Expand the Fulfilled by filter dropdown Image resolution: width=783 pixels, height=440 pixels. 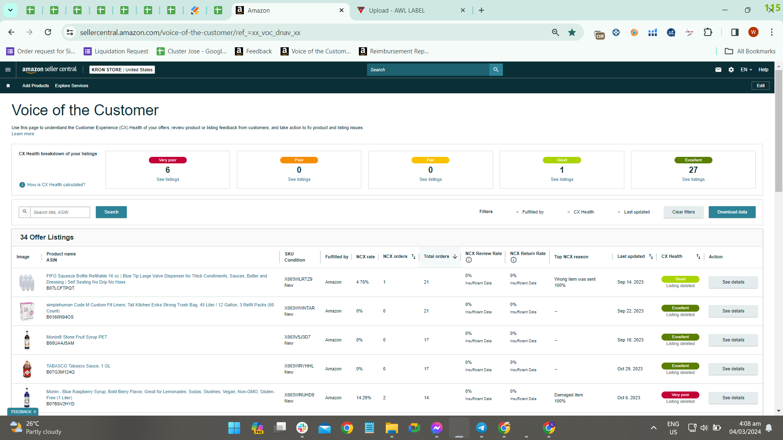pyautogui.click(x=530, y=212)
